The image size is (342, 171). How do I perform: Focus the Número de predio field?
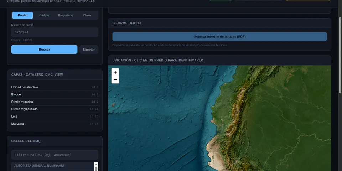pos(55,32)
